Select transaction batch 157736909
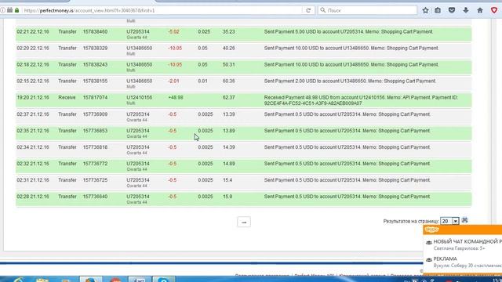This screenshot has height=282, width=502. 95,114
